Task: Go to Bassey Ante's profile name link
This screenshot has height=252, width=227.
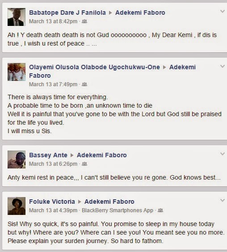Action: pyautogui.click(x=48, y=155)
